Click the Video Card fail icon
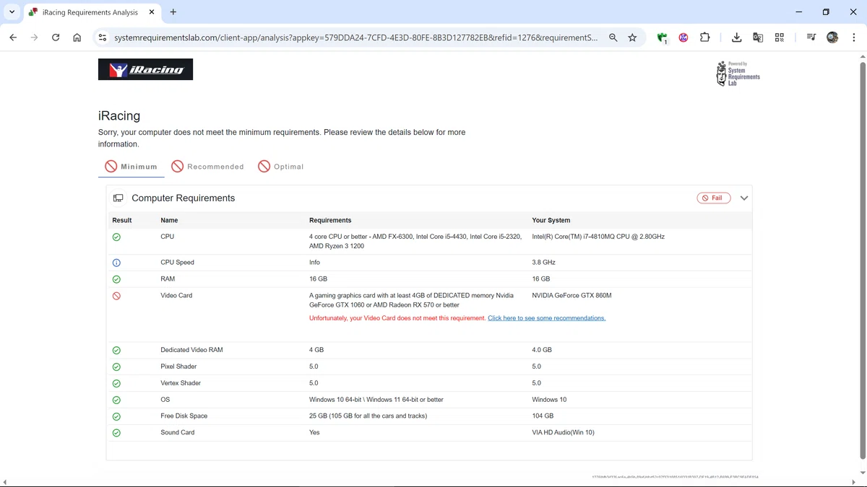The height and width of the screenshot is (487, 867). 116,296
